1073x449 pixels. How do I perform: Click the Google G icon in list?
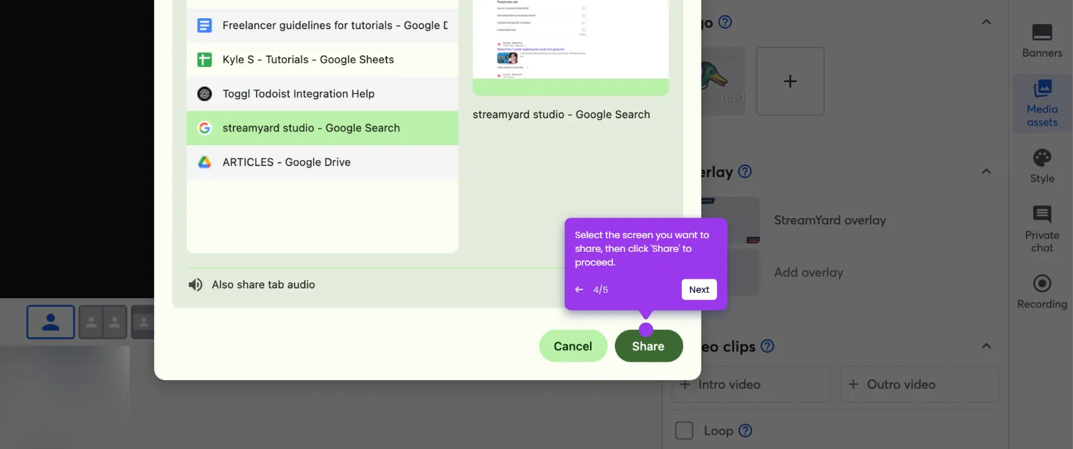tap(204, 128)
